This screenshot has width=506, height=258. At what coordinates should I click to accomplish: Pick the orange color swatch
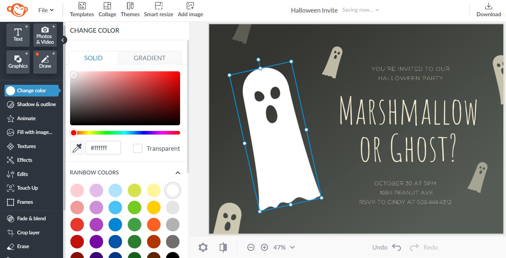coord(154,225)
